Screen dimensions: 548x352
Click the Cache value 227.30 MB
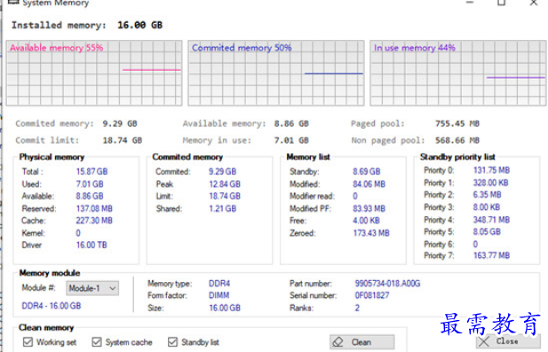94,221
